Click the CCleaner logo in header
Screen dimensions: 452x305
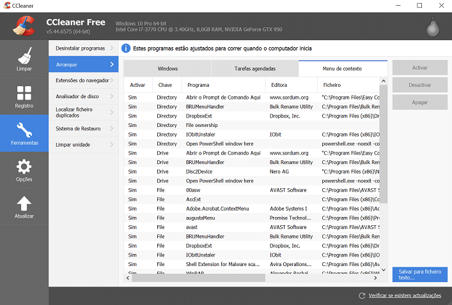(24, 26)
